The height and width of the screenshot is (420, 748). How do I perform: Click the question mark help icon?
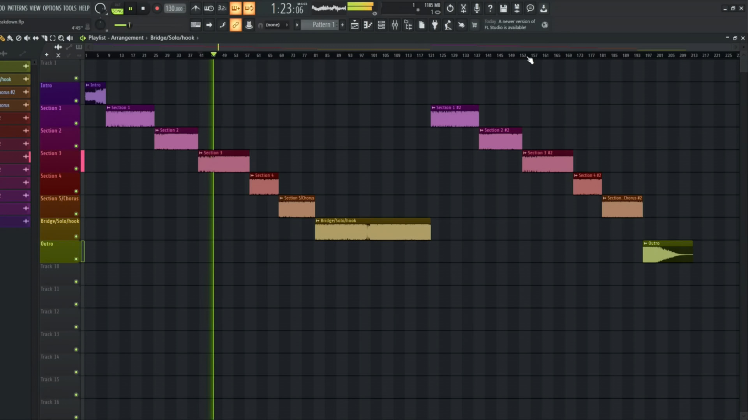(x=490, y=8)
